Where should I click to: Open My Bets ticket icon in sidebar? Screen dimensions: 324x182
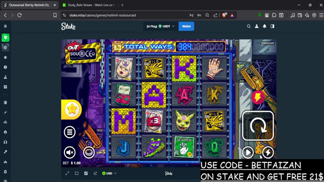(x=5, y=87)
